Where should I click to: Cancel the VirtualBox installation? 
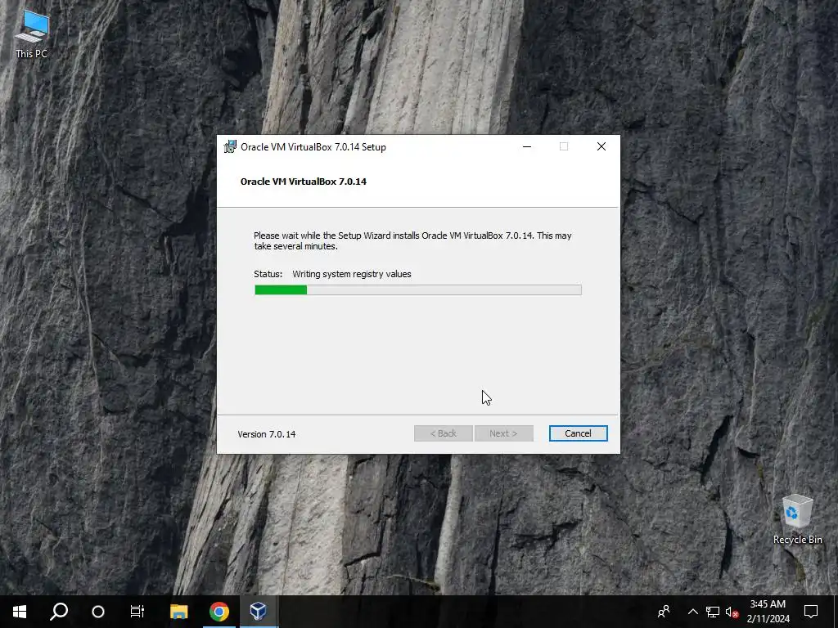[578, 433]
